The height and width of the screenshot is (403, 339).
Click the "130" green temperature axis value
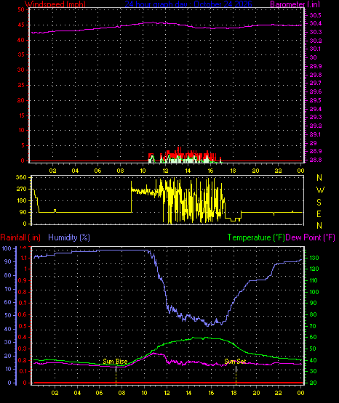coord(314,258)
